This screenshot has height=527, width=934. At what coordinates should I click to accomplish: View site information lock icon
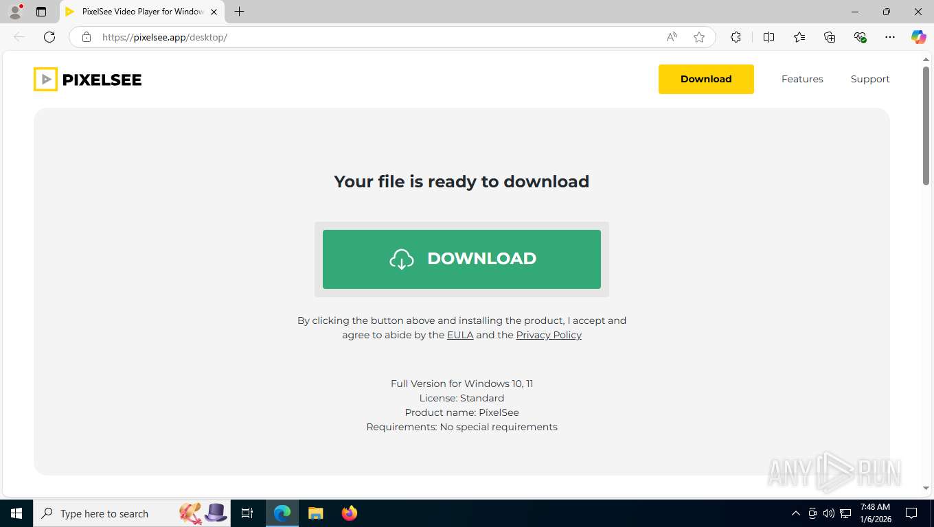pyautogui.click(x=87, y=37)
